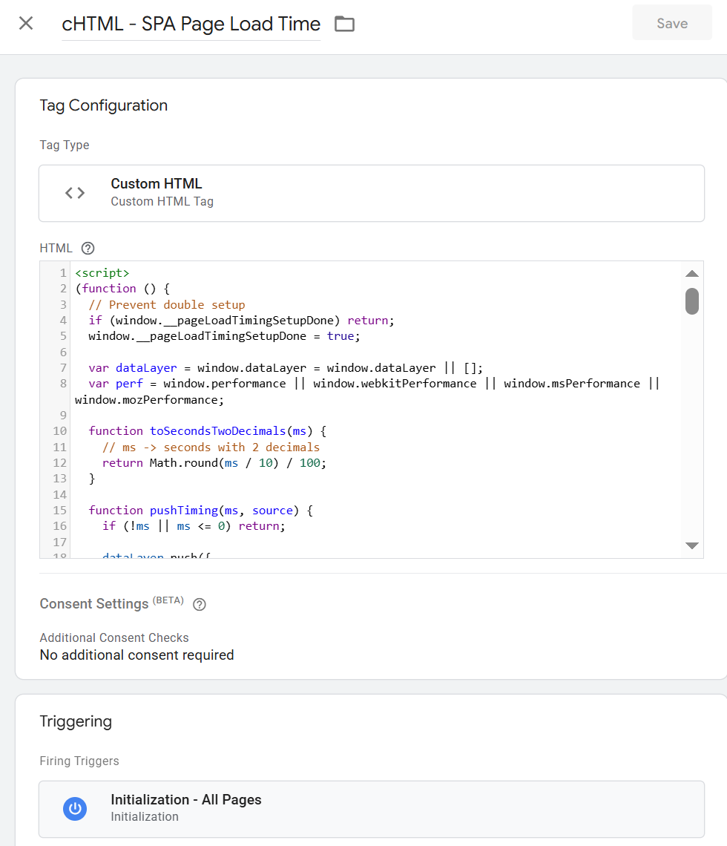
Task: Click the code editor scroll up arrow
Action: [692, 274]
